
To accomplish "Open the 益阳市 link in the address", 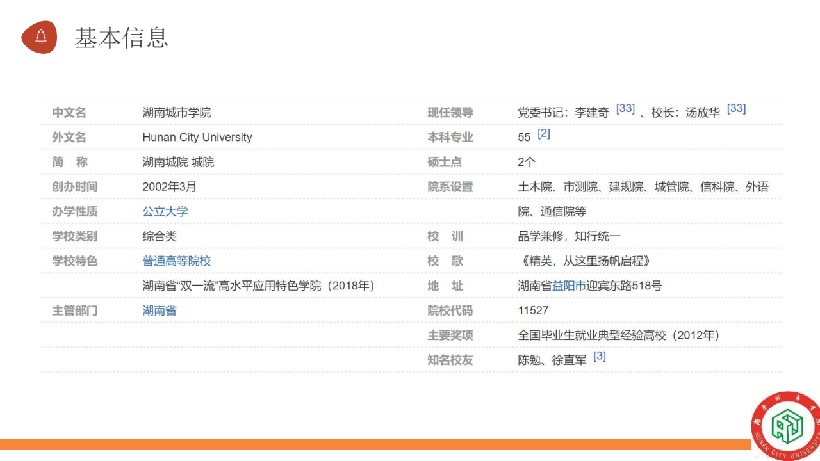I will tap(569, 286).
